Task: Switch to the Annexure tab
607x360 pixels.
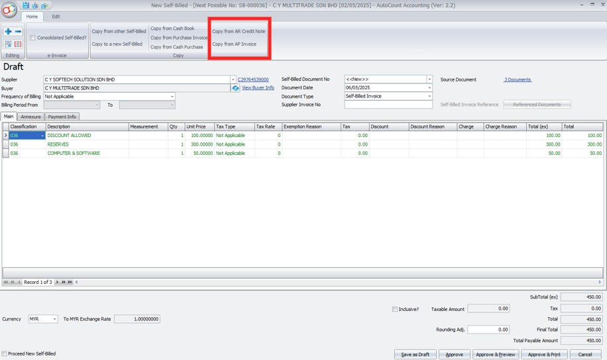Action: click(x=30, y=116)
